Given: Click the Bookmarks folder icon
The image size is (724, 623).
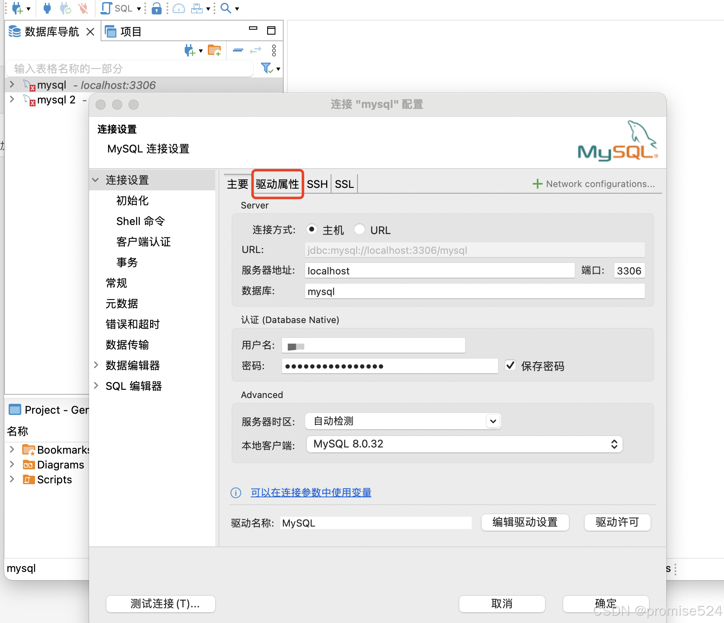Looking at the screenshot, I should [28, 450].
